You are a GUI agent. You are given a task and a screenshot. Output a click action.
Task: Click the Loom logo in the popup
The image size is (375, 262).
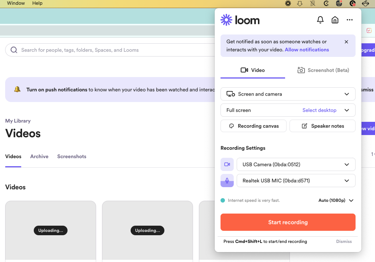point(240,20)
